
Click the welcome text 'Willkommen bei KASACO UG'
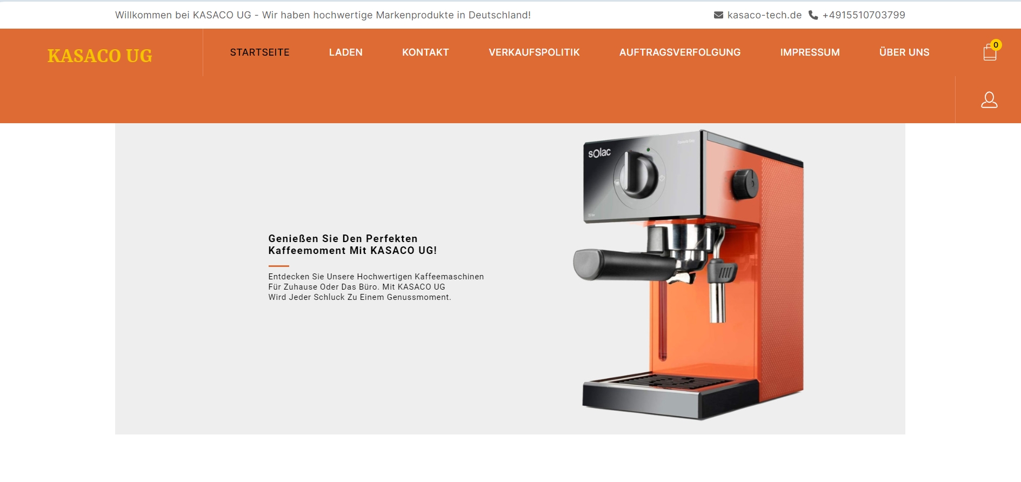[x=183, y=15]
